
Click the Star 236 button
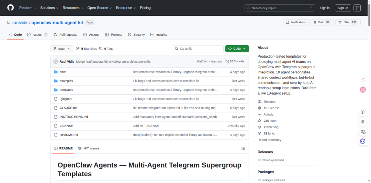tap(348, 22)
